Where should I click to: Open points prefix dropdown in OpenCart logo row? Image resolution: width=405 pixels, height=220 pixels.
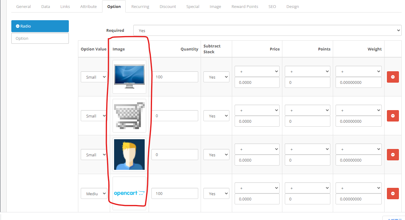(307, 188)
